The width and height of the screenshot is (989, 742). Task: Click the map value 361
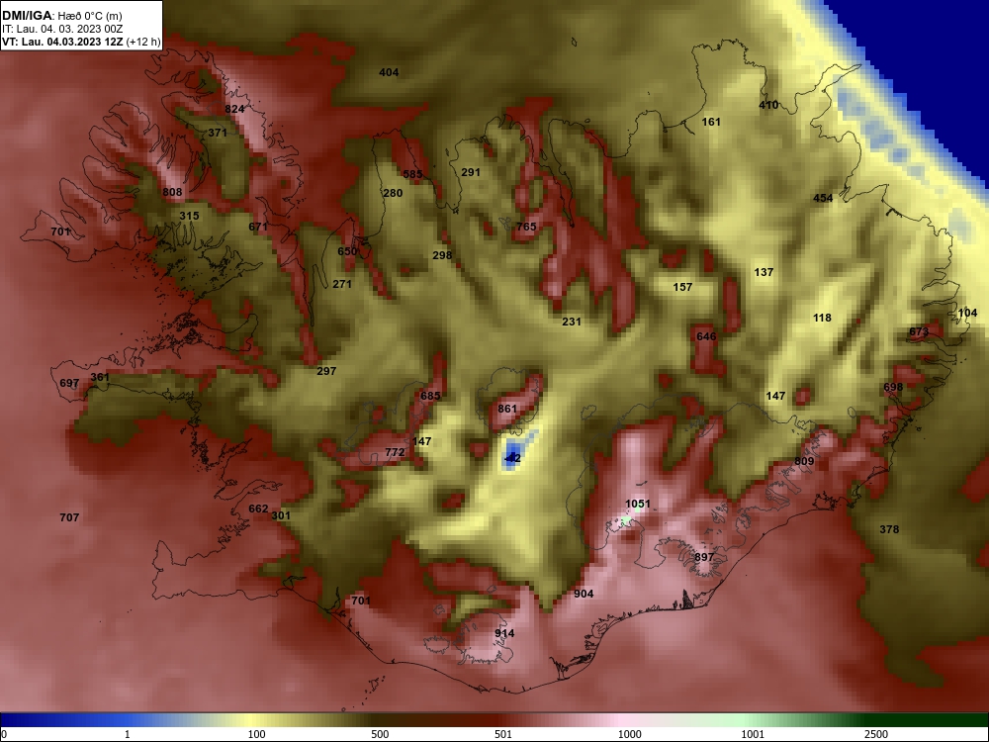tap(100, 378)
